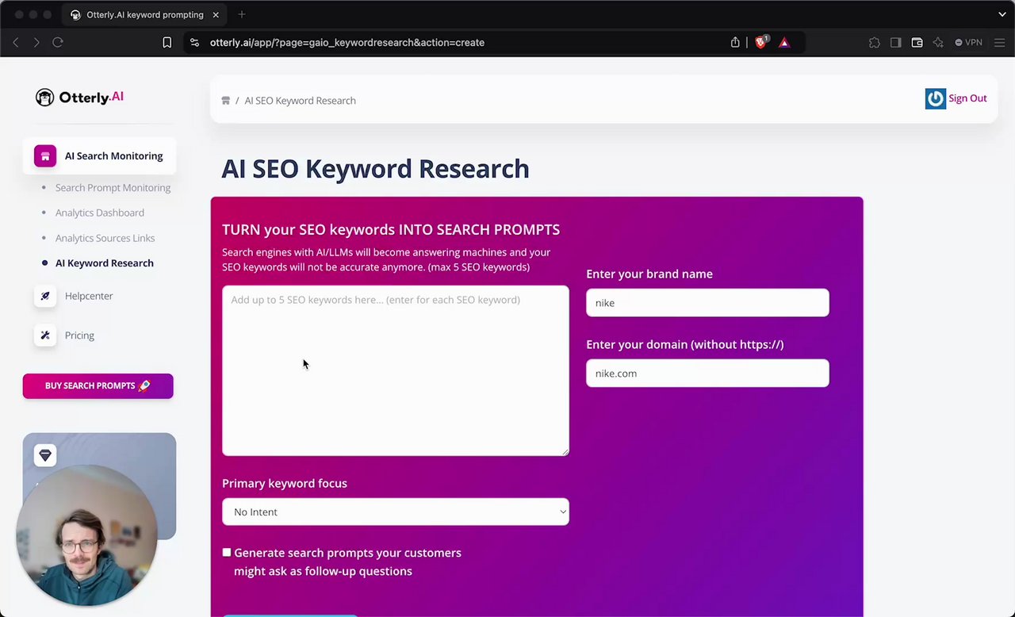The width and height of the screenshot is (1015, 617).
Task: Click the browser back arrow
Action: point(16,42)
